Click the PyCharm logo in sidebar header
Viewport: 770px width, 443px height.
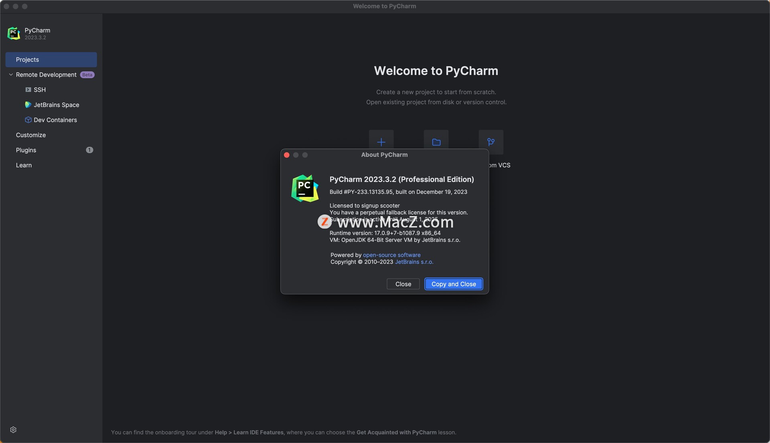pyautogui.click(x=14, y=33)
